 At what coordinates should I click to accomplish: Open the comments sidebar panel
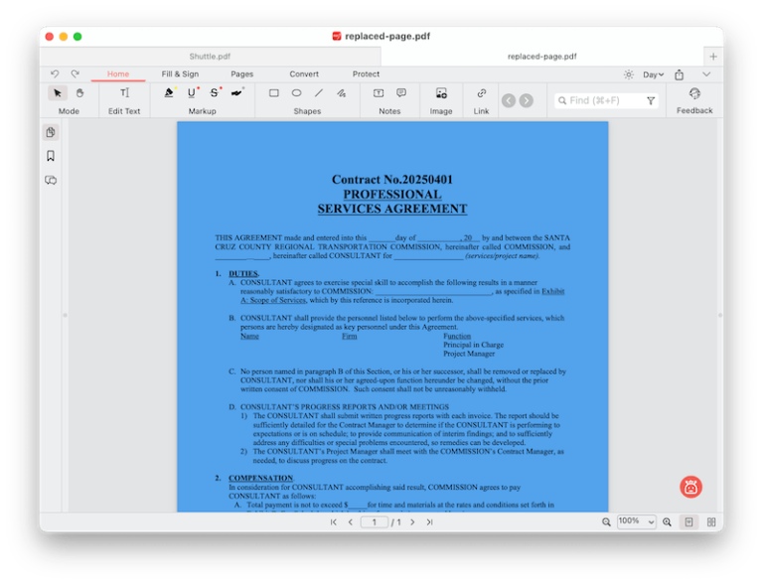point(51,180)
